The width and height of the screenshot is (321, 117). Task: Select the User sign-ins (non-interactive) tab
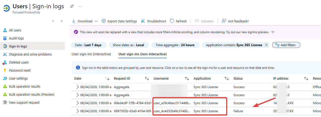142,54
